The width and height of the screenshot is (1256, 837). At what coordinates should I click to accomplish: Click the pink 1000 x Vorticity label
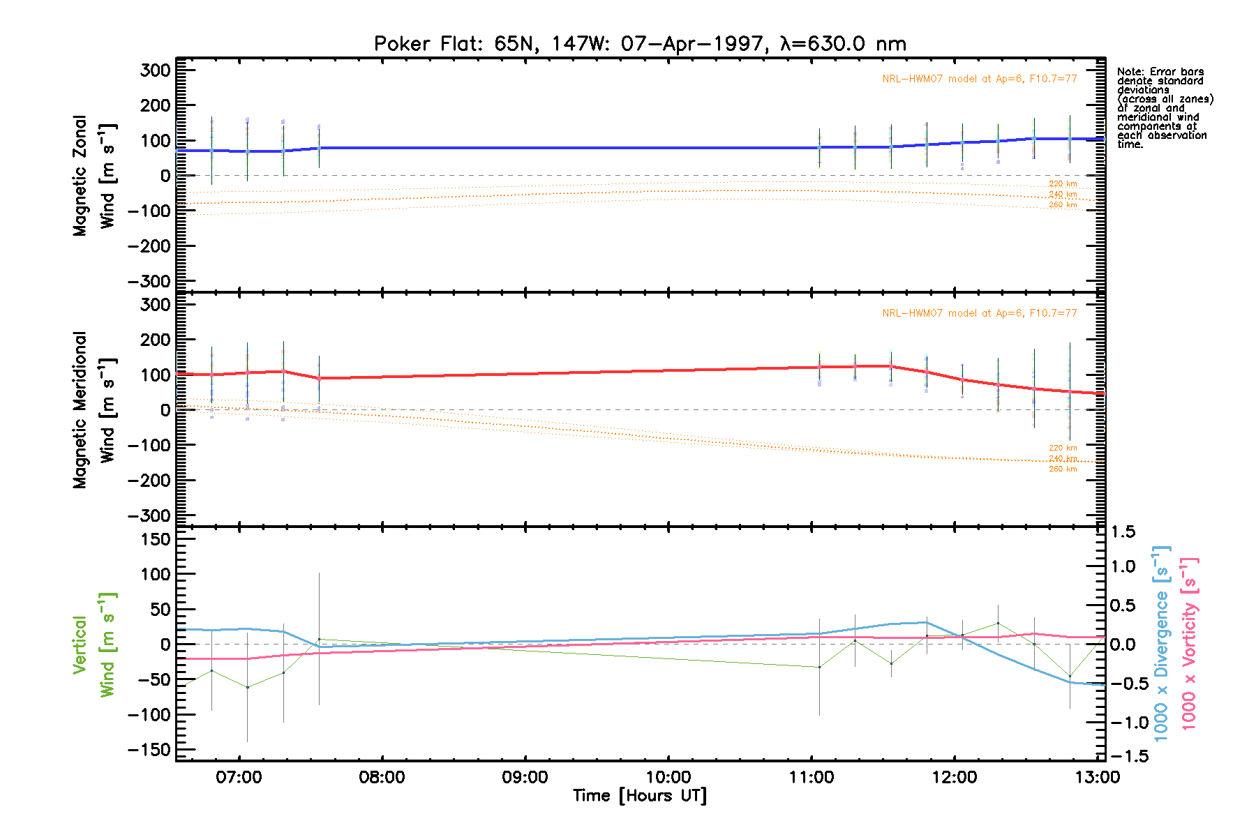1189,643
